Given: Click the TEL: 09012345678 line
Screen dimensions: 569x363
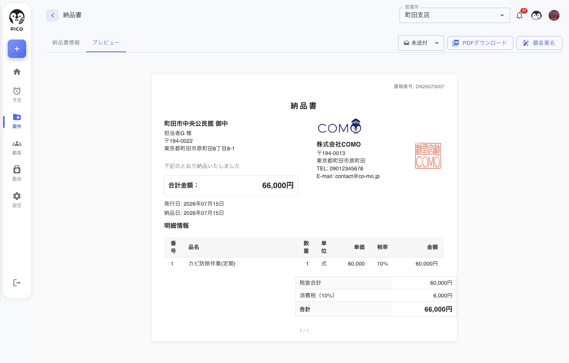Looking at the screenshot, I should 340,168.
